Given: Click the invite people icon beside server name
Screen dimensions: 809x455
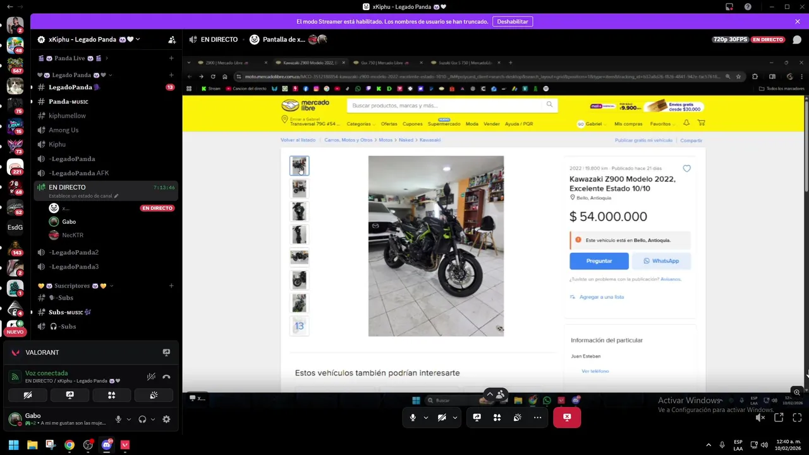Looking at the screenshot, I should click(x=172, y=39).
